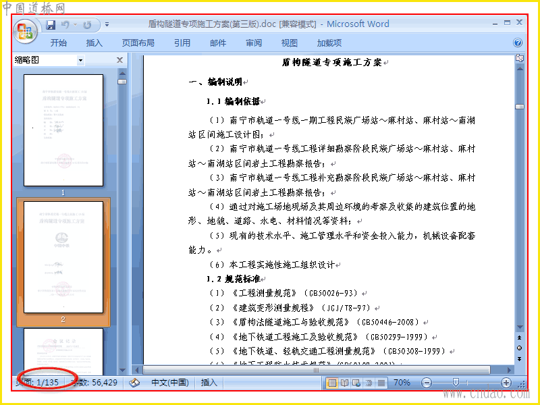
Task: Click the 70% zoom level button
Action: pyautogui.click(x=402, y=383)
